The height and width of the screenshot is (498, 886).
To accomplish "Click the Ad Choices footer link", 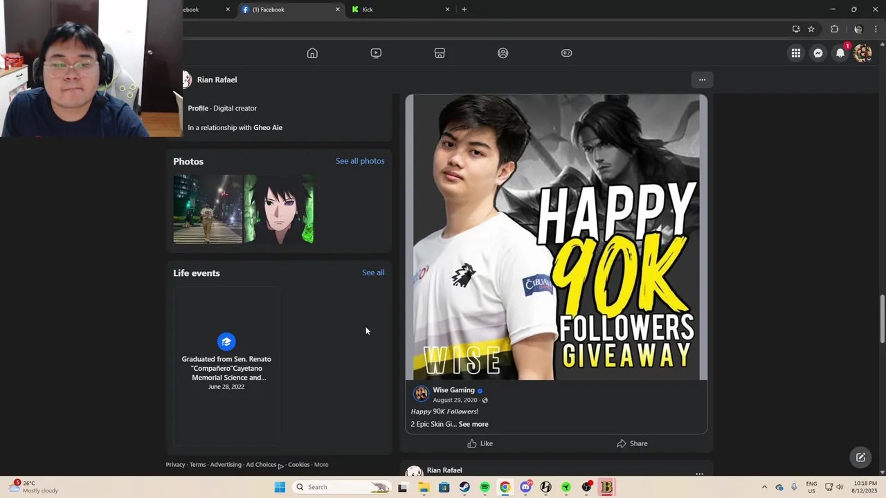I will [x=264, y=465].
